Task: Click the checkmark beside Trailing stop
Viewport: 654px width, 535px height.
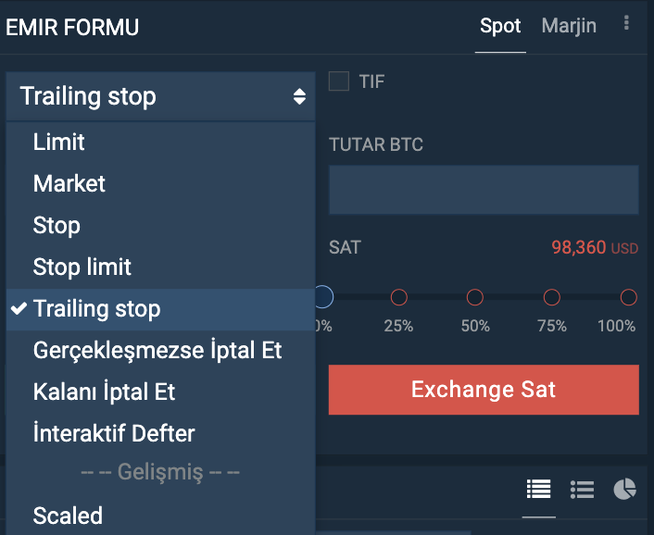Action: 19,308
